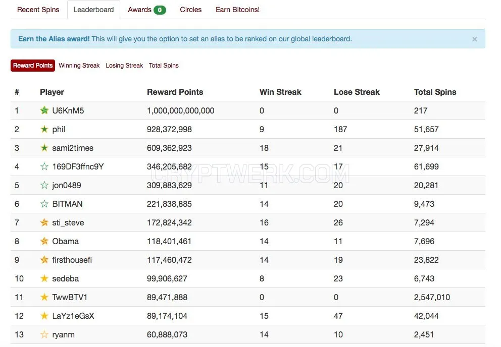Click player name BITMAN
The image size is (501, 347).
(x=67, y=204)
